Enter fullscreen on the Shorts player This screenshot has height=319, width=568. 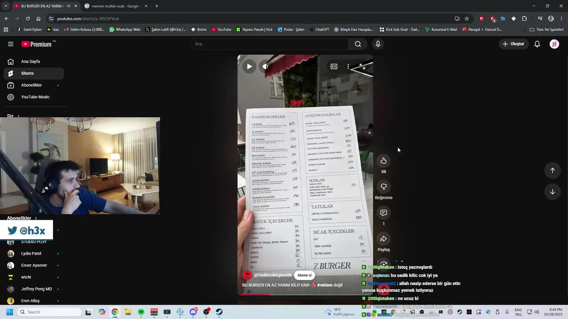pyautogui.click(x=362, y=66)
